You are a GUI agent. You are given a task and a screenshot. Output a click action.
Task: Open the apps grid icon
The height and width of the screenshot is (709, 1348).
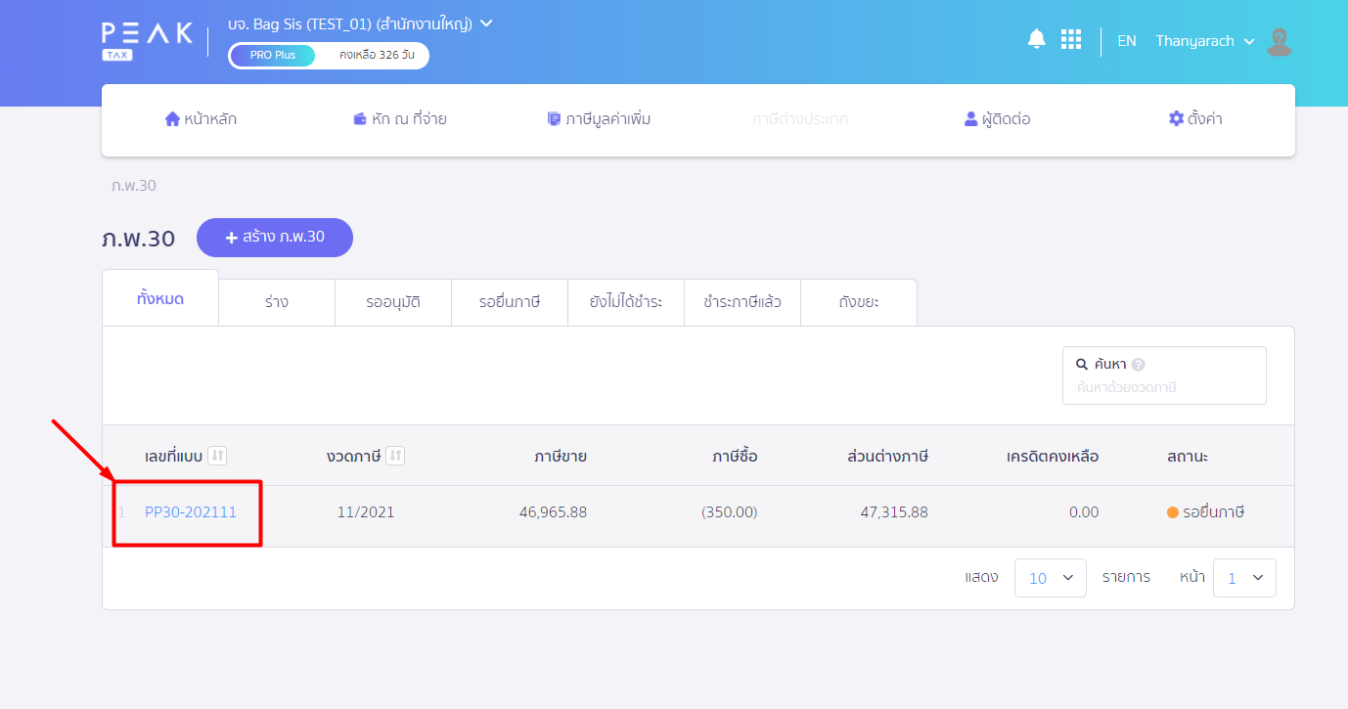click(x=1071, y=39)
